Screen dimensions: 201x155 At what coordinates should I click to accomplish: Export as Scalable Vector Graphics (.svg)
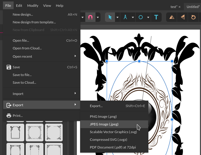tap(114, 132)
